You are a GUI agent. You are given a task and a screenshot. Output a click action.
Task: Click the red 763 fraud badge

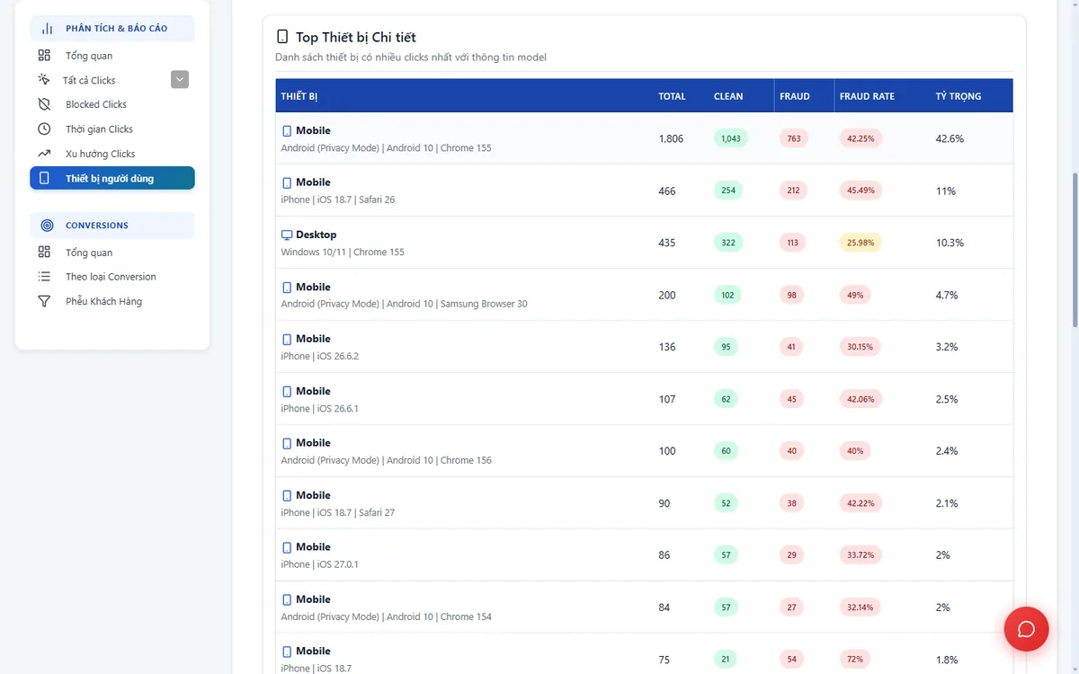[794, 138]
